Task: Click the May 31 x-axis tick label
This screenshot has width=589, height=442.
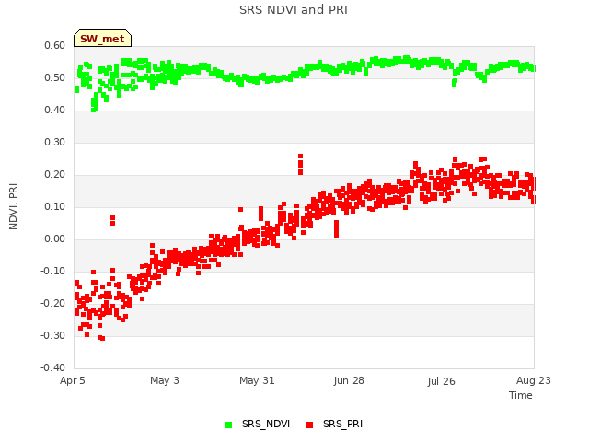Action: tap(257, 380)
